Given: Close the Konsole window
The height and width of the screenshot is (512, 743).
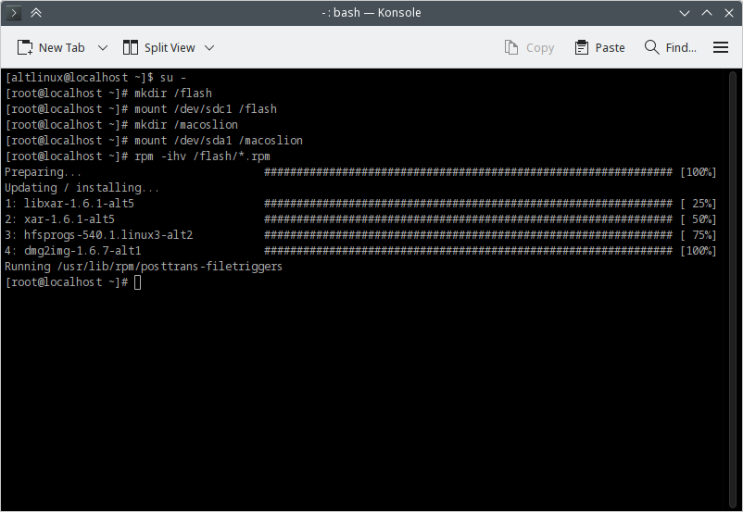Looking at the screenshot, I should pos(729,13).
